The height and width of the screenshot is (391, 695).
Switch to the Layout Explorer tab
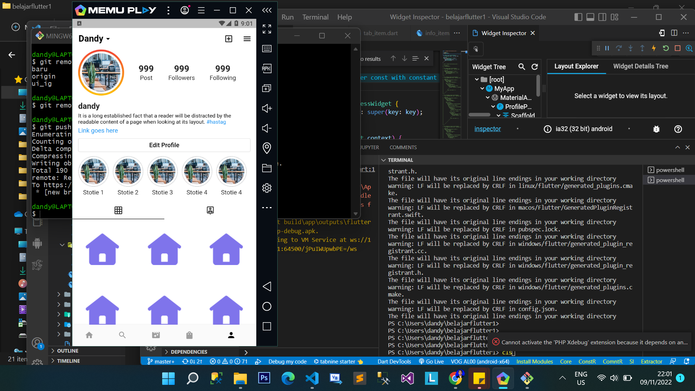coord(576,66)
